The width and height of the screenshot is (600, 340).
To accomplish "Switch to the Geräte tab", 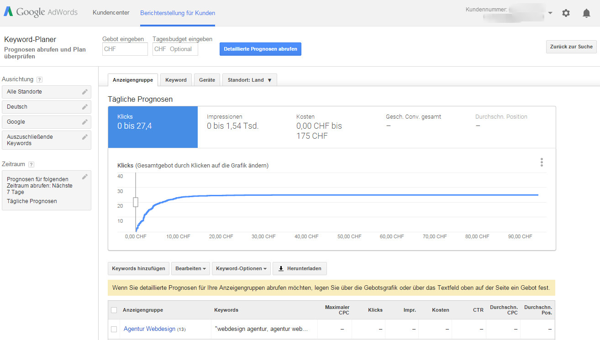I will pos(207,80).
